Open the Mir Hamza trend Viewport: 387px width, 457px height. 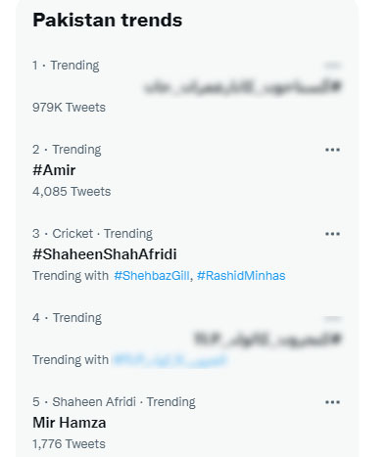(x=70, y=423)
